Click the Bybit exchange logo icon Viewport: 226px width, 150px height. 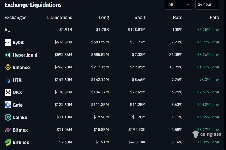click(x=8, y=42)
